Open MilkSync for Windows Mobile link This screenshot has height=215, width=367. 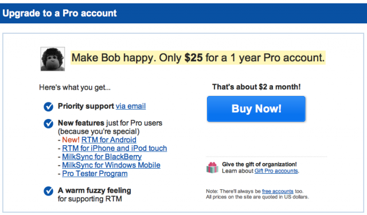coord(111,165)
